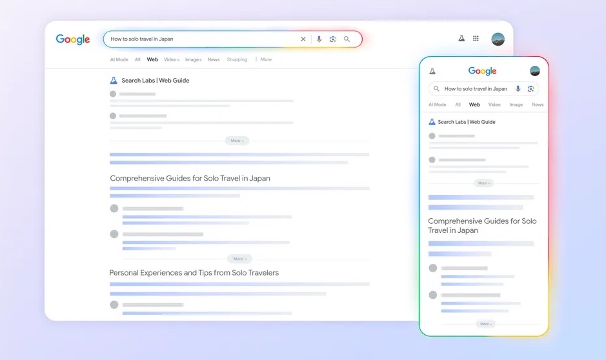Image resolution: width=606 pixels, height=360 pixels.
Task: Click the desktop search input field
Action: point(200,39)
